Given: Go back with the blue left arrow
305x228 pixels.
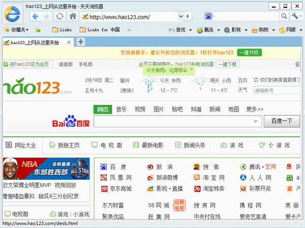Looking at the screenshot, I should [x=35, y=16].
